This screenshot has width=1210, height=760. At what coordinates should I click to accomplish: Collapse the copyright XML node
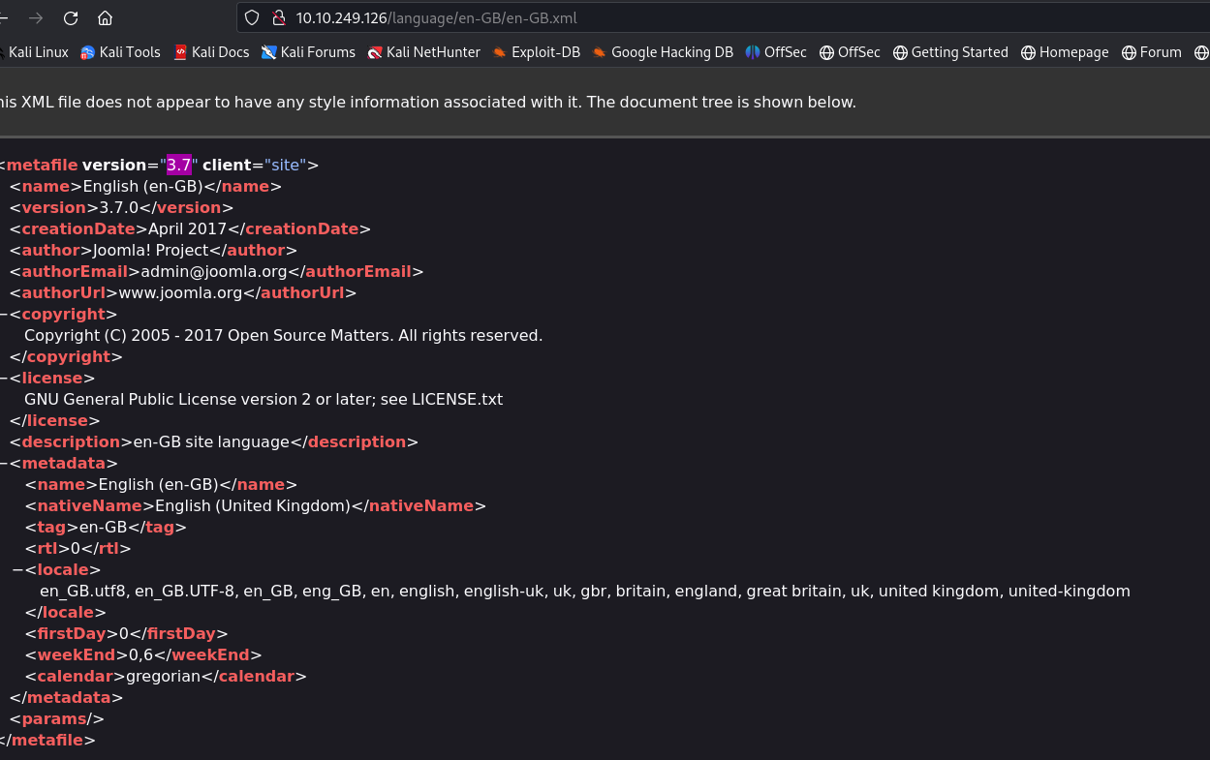pos(3,315)
